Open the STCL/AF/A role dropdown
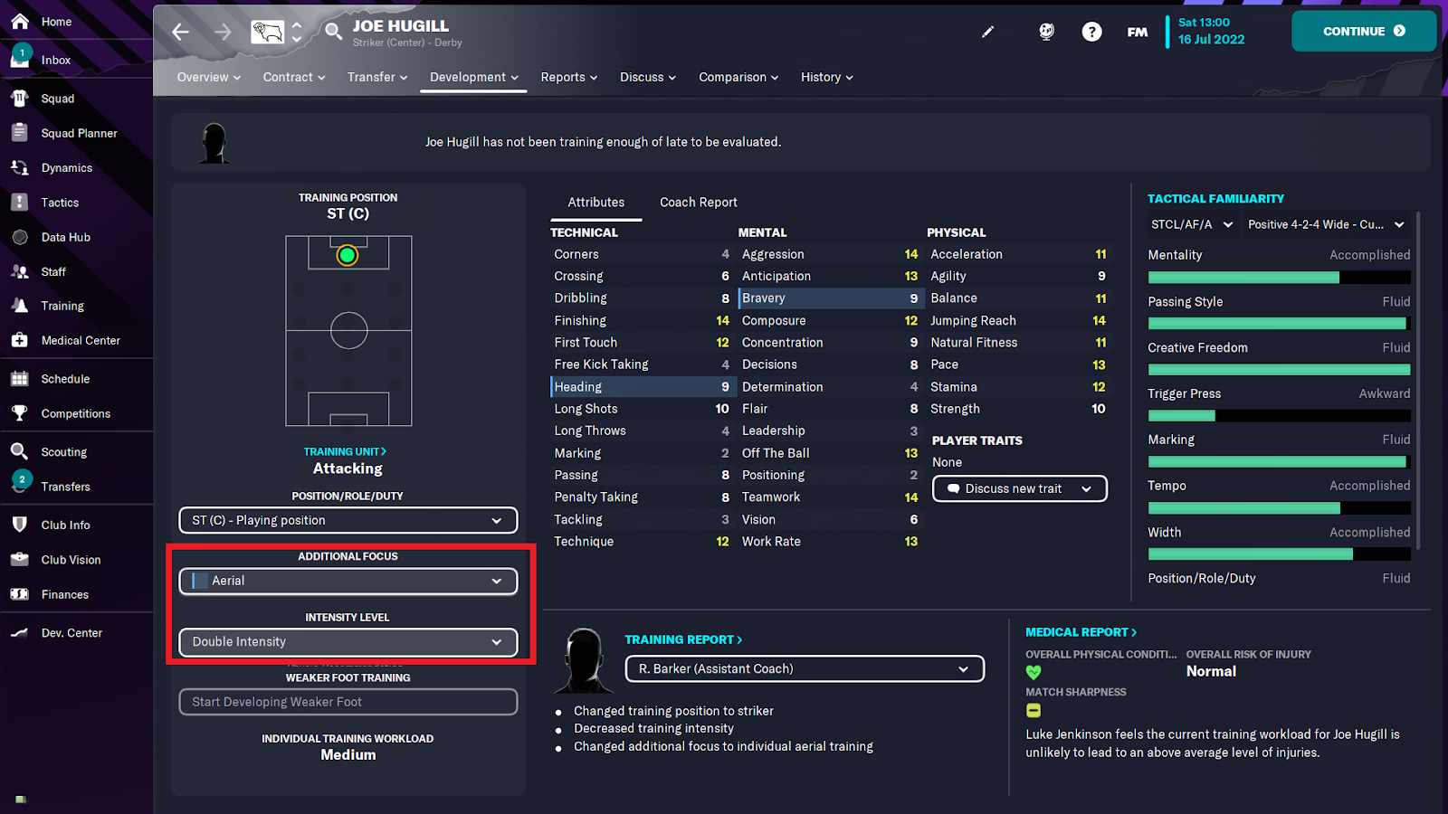Viewport: 1448px width, 814px height. click(1192, 224)
